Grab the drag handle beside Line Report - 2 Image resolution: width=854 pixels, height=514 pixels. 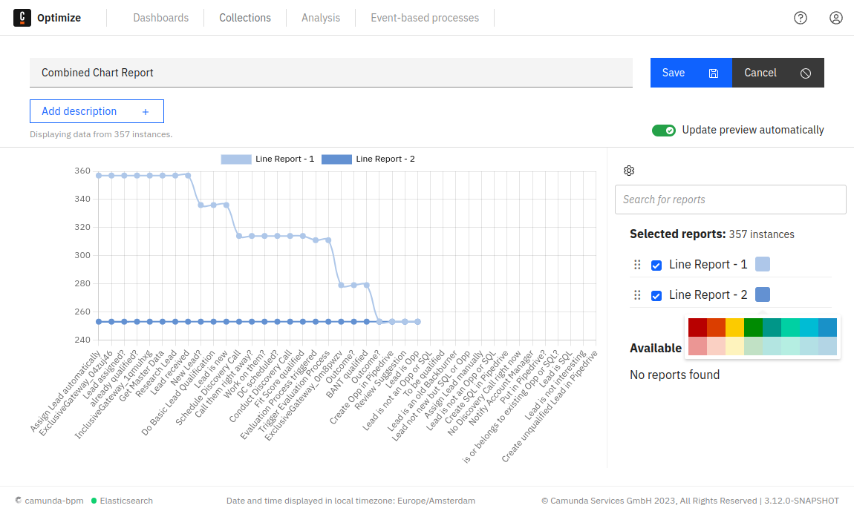[636, 294]
